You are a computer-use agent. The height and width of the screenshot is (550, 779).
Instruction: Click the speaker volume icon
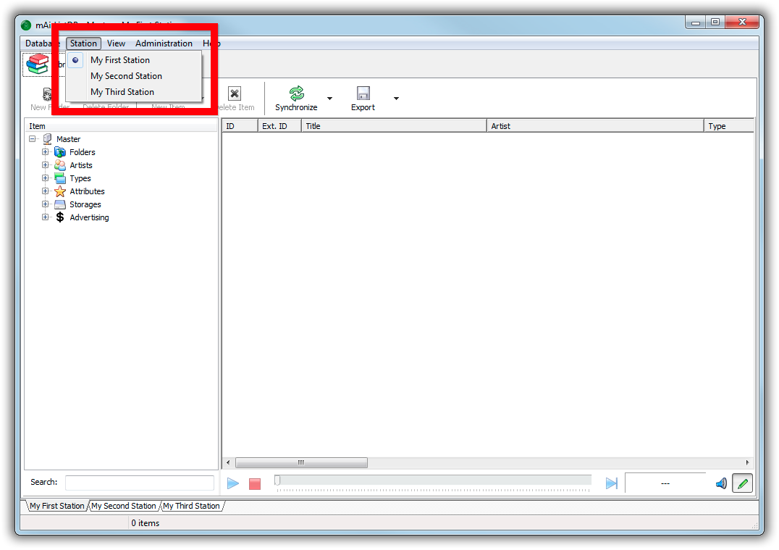pyautogui.click(x=721, y=483)
